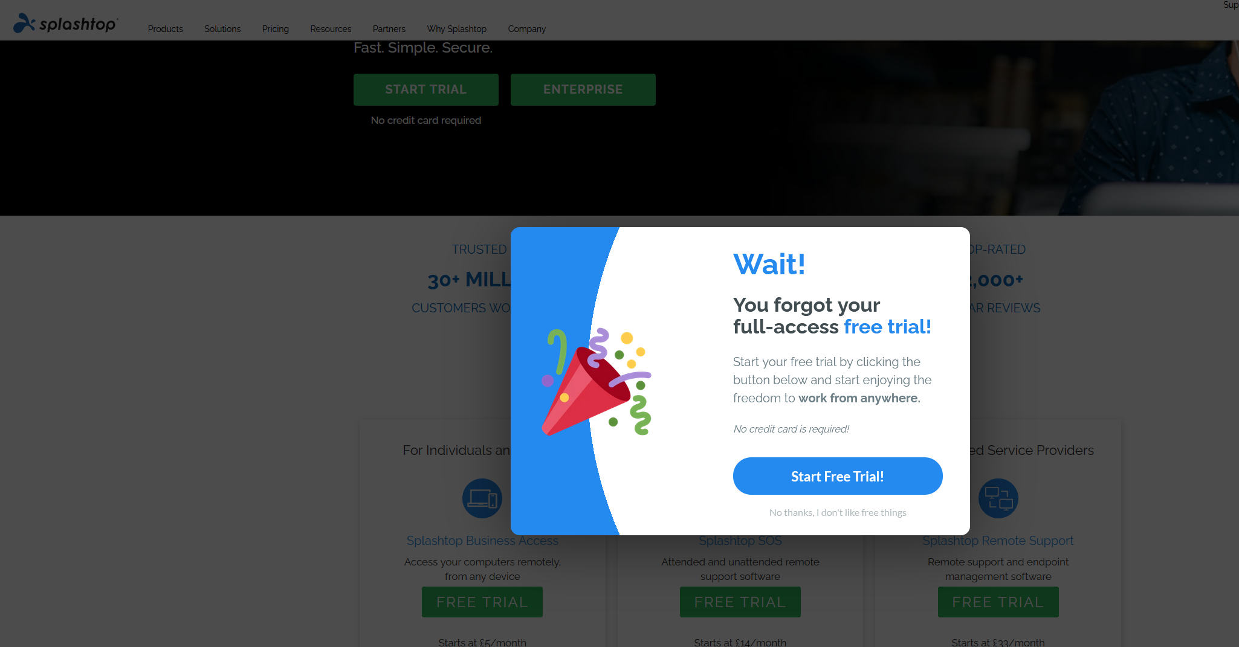Viewport: 1239px width, 647px height.
Task: Click FREE TRIAL under Remote Support
Action: click(998, 602)
